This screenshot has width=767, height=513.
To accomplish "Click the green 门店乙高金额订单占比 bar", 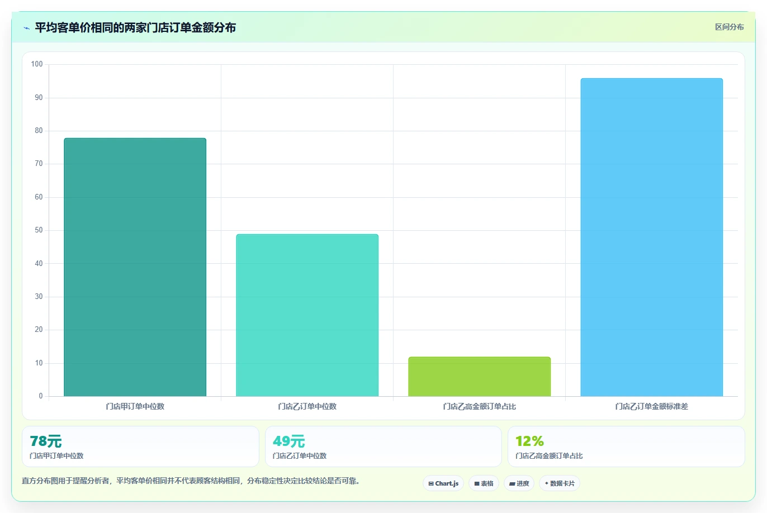I will click(479, 377).
